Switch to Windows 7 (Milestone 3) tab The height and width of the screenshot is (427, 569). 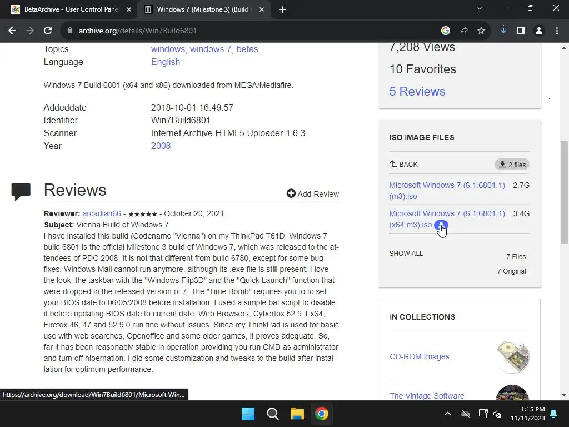204,9
